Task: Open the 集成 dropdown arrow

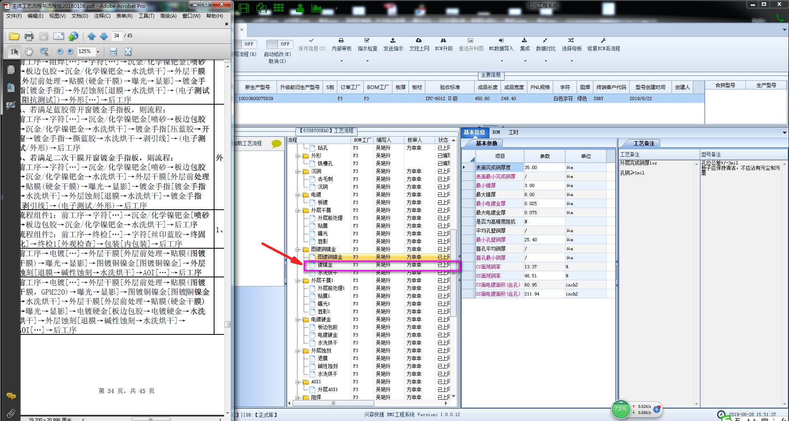Action: point(525,61)
